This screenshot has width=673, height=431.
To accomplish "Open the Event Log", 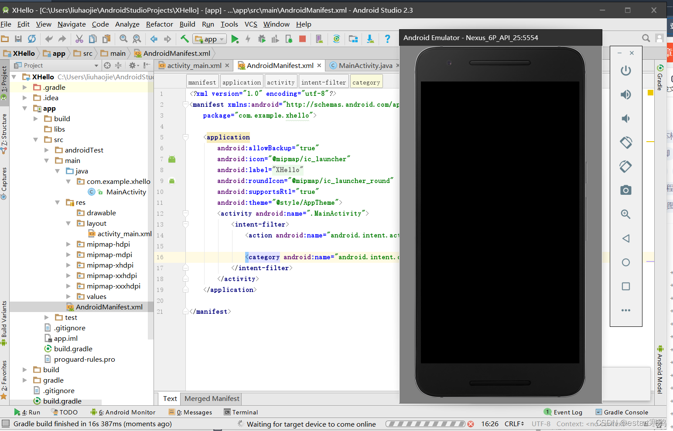I will pyautogui.click(x=563, y=412).
